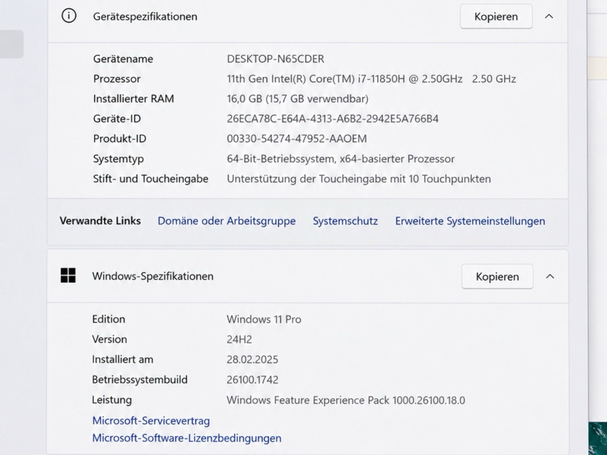Viewport: 607px width, 455px height.
Task: Select device name DESKTOP-N65CDER
Action: tap(275, 59)
